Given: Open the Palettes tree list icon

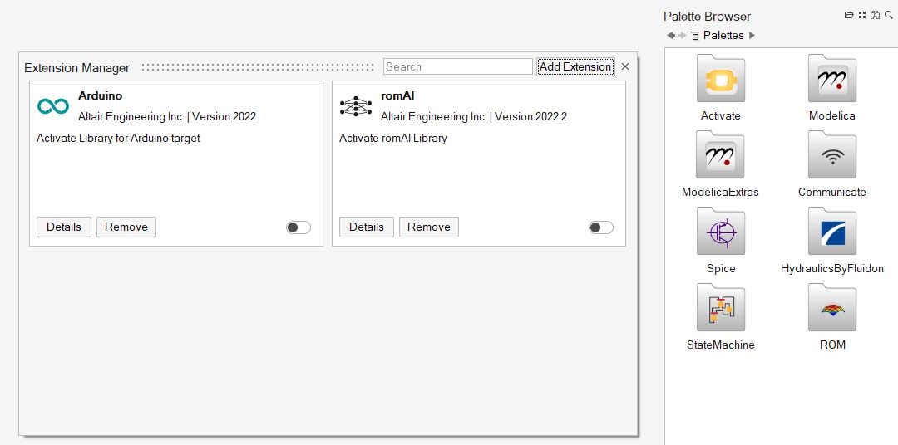Looking at the screenshot, I should (695, 36).
